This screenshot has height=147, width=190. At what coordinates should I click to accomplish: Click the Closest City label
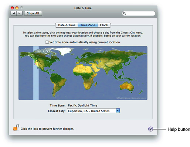pos(57,111)
